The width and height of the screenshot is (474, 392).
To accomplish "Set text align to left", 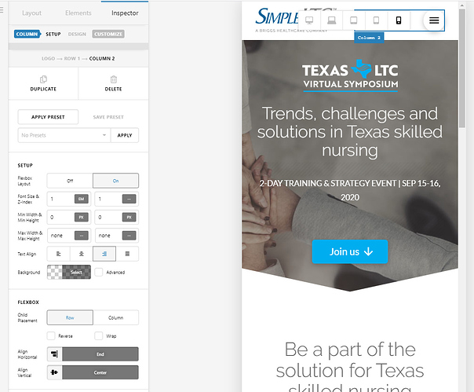I will coord(58,254).
